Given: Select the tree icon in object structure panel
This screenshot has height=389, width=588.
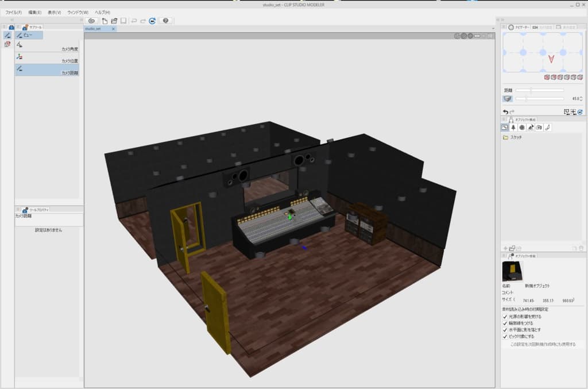Looking at the screenshot, I should click(x=513, y=128).
